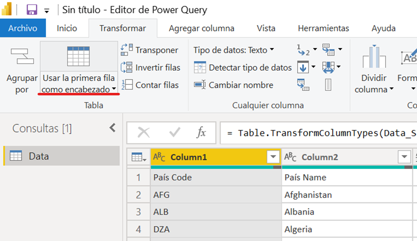
Task: Click the AFG cell
Action: (x=216, y=195)
